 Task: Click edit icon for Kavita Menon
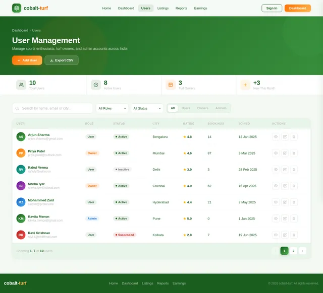(x=285, y=218)
